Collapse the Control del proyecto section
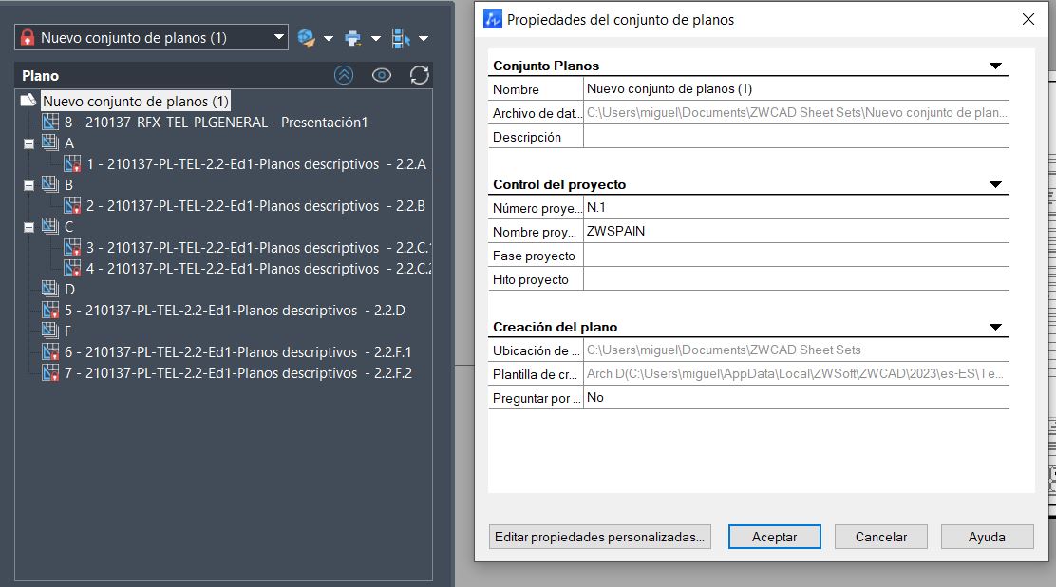The width and height of the screenshot is (1056, 587). tap(995, 185)
